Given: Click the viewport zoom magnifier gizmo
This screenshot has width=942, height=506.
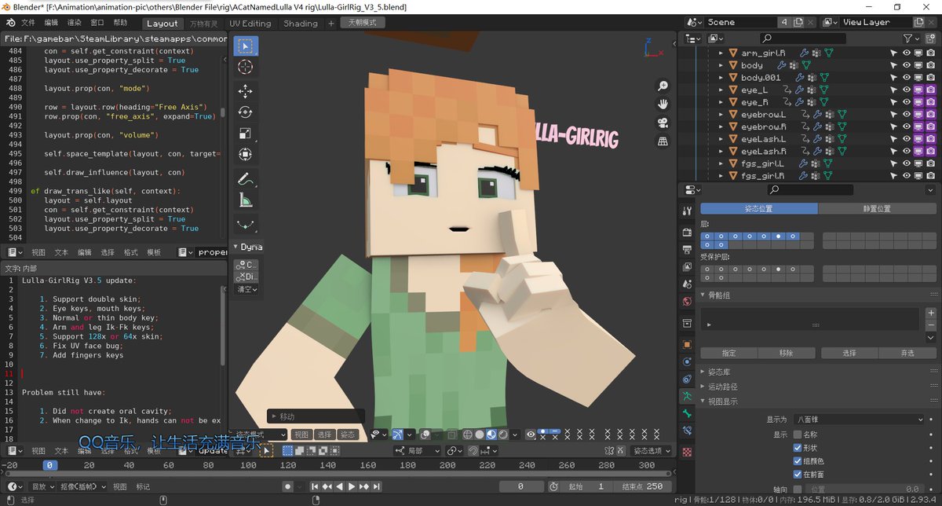Looking at the screenshot, I should [x=663, y=86].
